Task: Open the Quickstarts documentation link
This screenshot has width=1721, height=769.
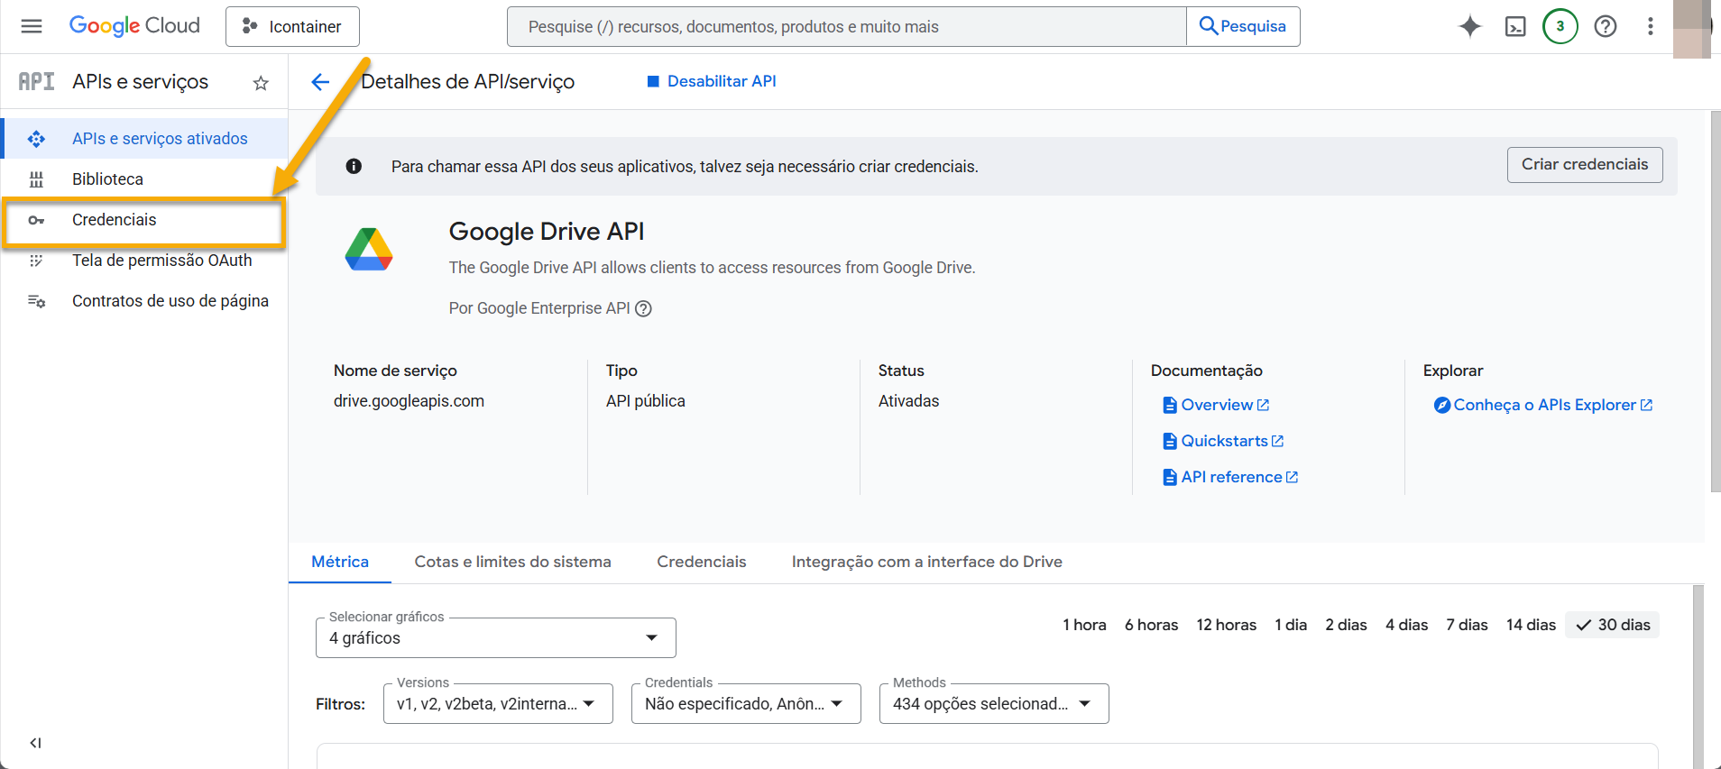Action: point(1223,441)
